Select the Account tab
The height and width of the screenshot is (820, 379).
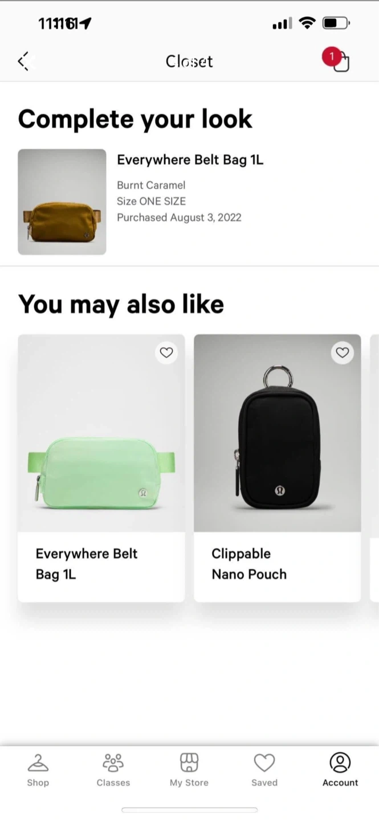[x=340, y=769]
